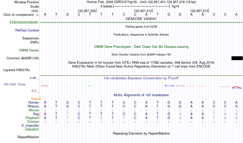Click the GTEx Gene Expression track title
The height and width of the screenshot is (143, 243).
tap(141, 63)
